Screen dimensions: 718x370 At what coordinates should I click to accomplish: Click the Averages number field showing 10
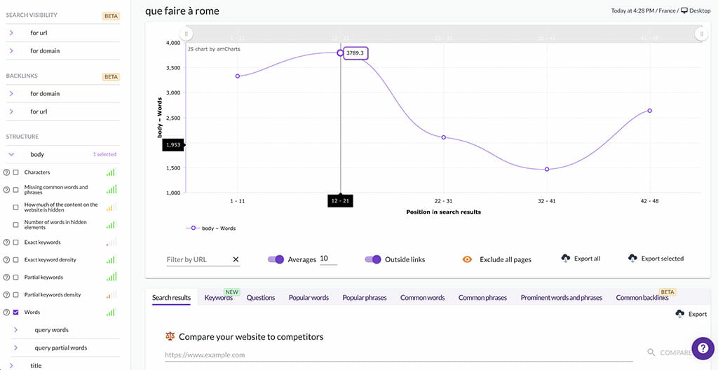[x=328, y=259]
